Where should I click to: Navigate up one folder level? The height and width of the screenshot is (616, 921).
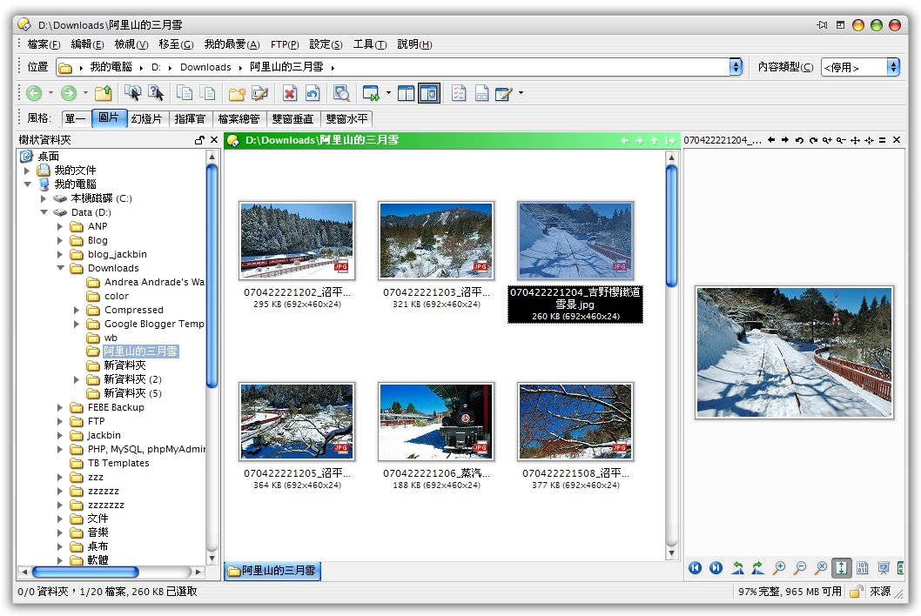[x=102, y=92]
